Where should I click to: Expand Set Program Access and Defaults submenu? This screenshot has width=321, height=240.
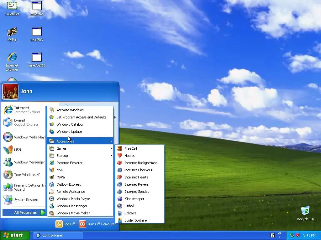coord(81,117)
